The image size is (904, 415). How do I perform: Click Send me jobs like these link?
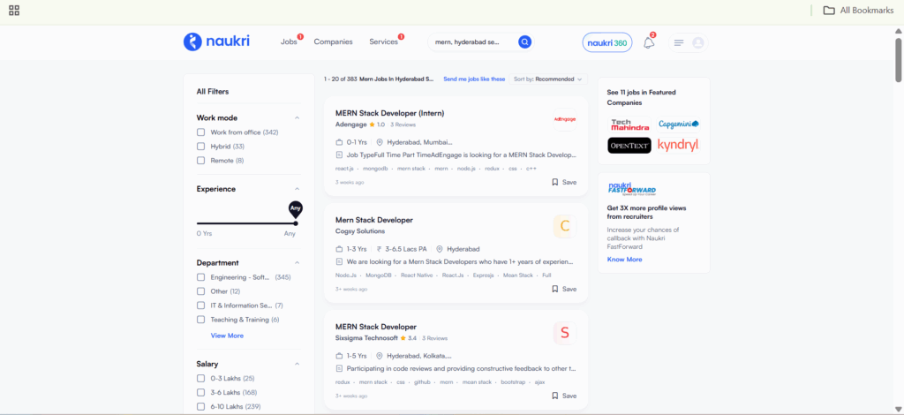pyautogui.click(x=474, y=79)
